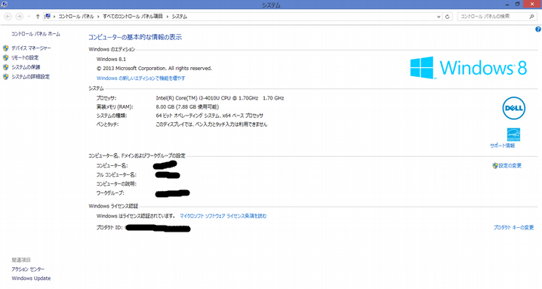Image resolution: width=542 pixels, height=289 pixels.
Task: Click the 8.00 GB memory value
Action: click(x=187, y=107)
